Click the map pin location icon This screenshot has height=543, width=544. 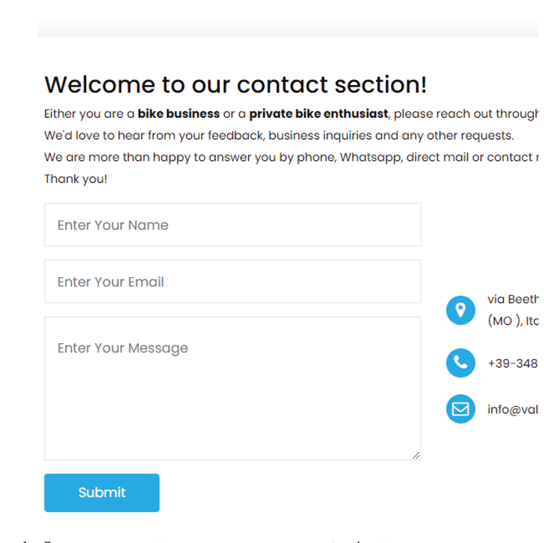pos(461,310)
